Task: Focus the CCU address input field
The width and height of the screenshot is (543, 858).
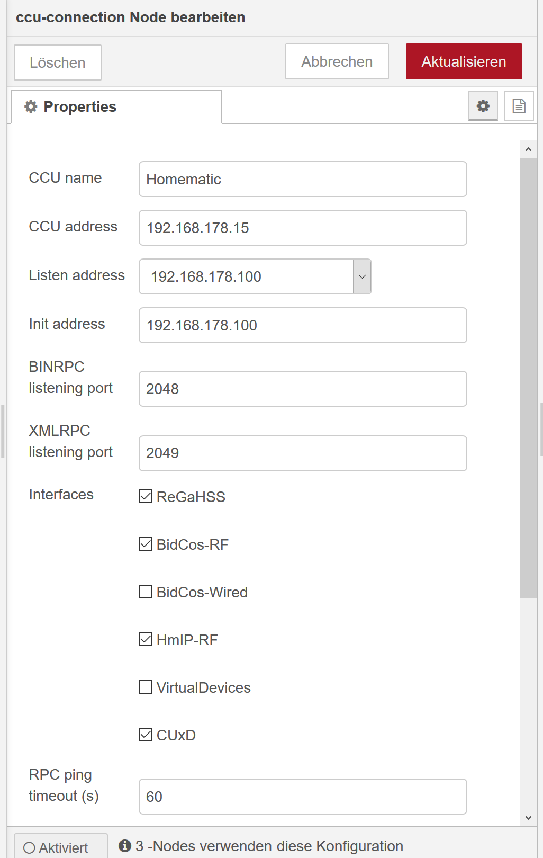Action: pyautogui.click(x=303, y=228)
